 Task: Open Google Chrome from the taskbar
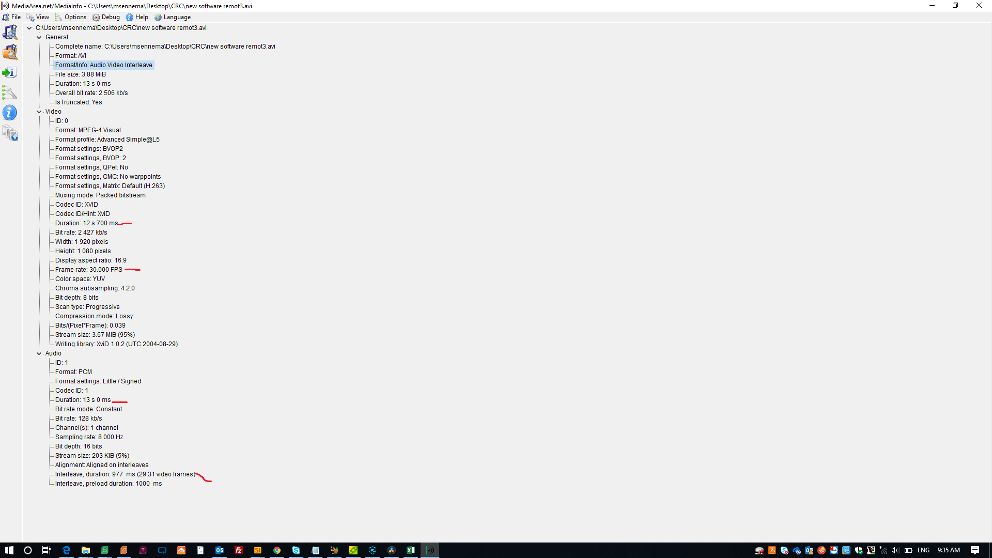click(277, 550)
